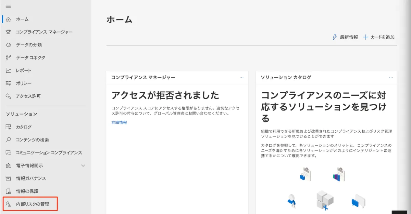Click the 最新情報 lightning bolt icon
Image resolution: width=411 pixels, height=214 pixels.
[335, 37]
